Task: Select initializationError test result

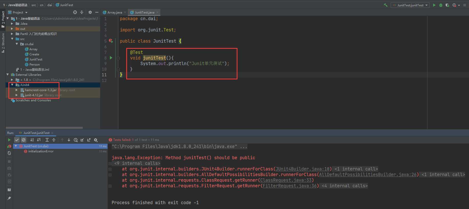Action: pyautogui.click(x=41, y=151)
